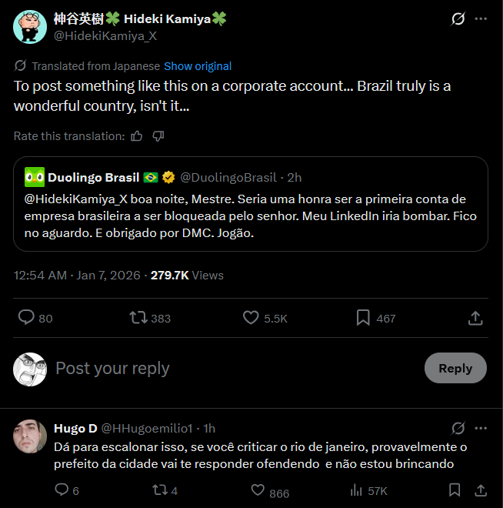
Task: Rate the translation with thumbs up
Action: click(137, 136)
